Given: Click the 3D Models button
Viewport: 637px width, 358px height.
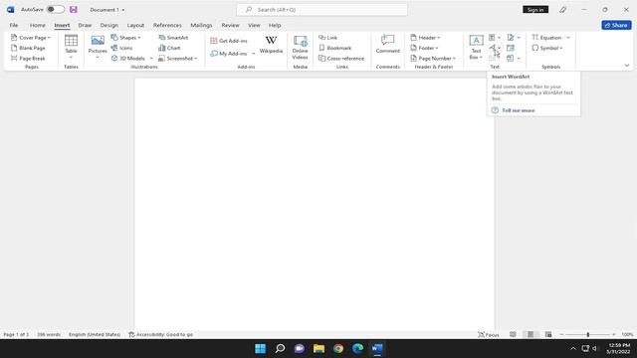Looking at the screenshot, I should (x=128, y=59).
